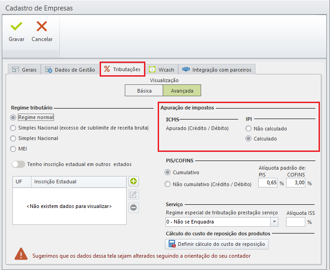Click the Apurado (Crédito / Débito) ICMS text
This screenshot has width=330, height=270.
pos(197,128)
